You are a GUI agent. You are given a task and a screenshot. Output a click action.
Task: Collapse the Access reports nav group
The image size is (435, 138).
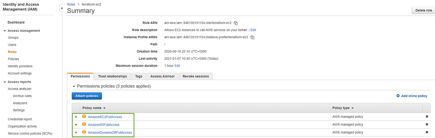[x=5, y=82]
